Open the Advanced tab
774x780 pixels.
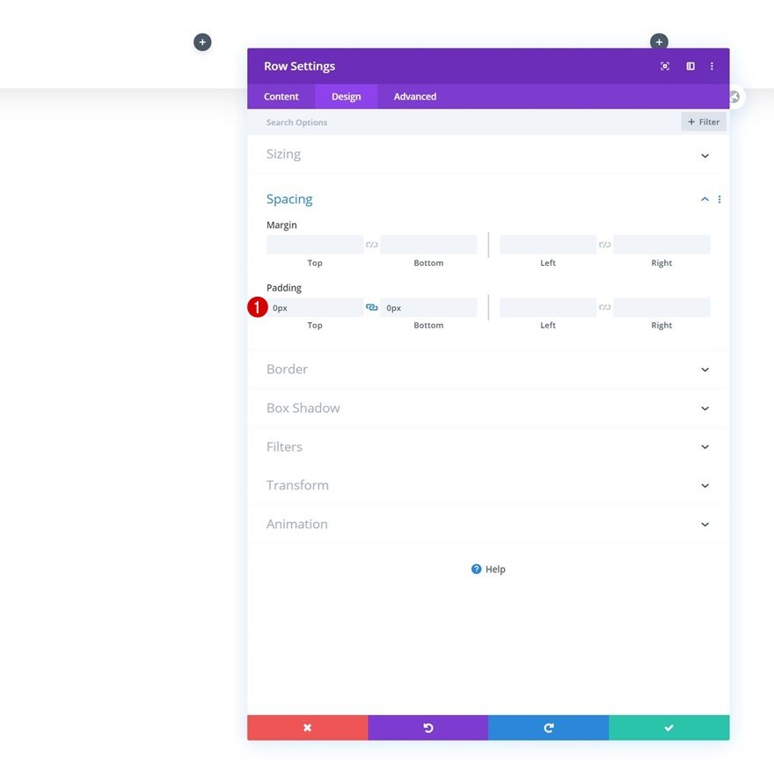point(415,97)
